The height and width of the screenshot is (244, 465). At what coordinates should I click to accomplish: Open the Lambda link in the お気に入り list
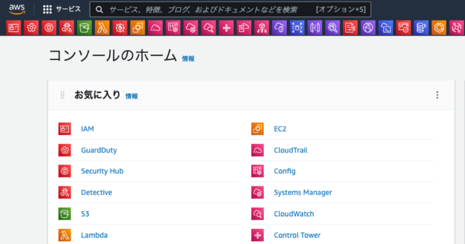tap(94, 235)
